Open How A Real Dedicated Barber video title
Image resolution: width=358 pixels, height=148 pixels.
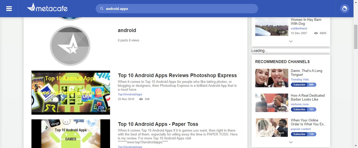point(308,97)
